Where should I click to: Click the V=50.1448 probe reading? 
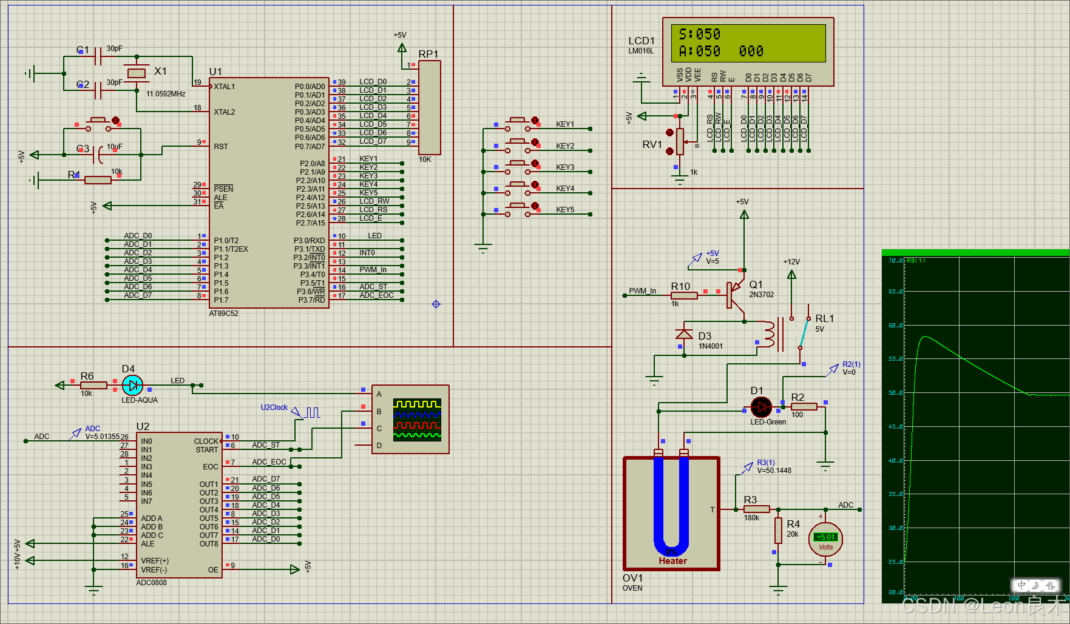(774, 471)
